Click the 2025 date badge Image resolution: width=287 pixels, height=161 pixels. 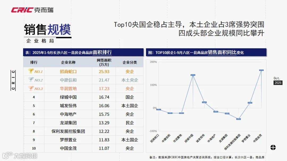pyautogui.click(x=278, y=83)
